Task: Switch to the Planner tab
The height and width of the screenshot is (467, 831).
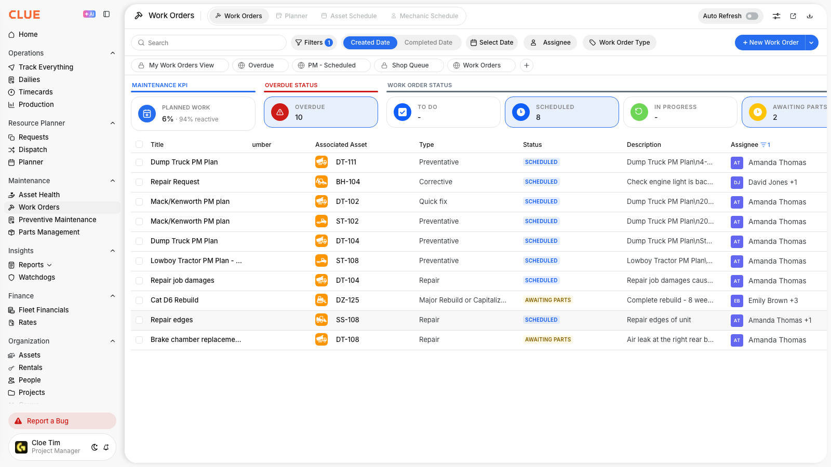Action: click(291, 16)
